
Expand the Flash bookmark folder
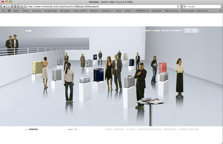[119, 11]
